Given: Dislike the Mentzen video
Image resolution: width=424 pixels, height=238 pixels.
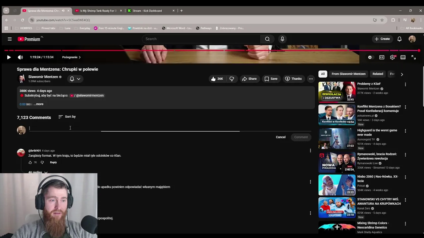Looking at the screenshot, I should [232, 79].
